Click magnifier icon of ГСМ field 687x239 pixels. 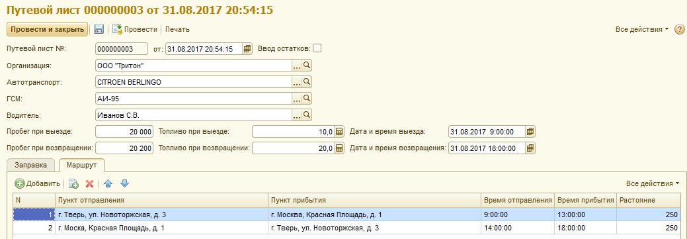tap(307, 98)
